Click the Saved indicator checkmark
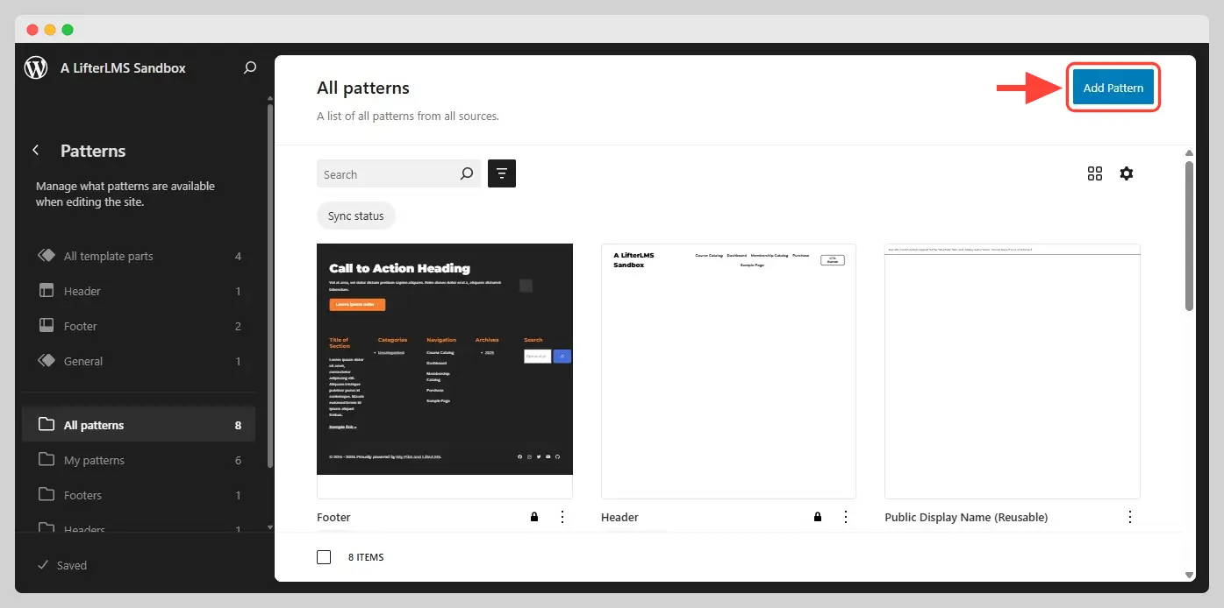The image size is (1224, 608). pos(43,565)
